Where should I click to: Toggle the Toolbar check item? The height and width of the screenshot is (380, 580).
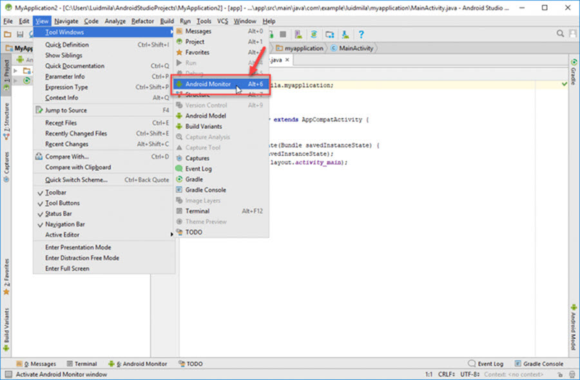[x=104, y=193]
